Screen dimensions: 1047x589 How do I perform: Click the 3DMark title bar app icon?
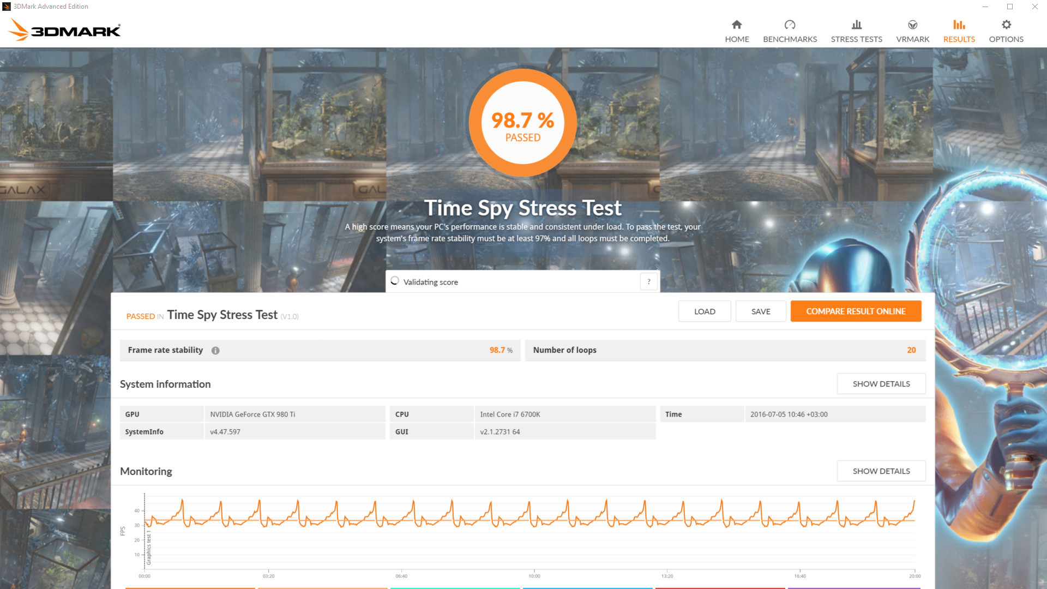pyautogui.click(x=7, y=7)
